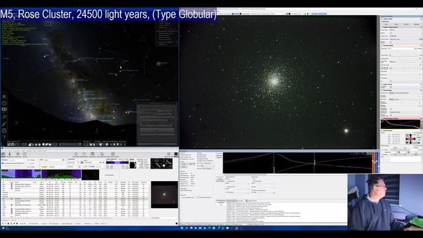This screenshot has width=423, height=238.
Task: Open Stellarium sky and viewing options icon
Action: tap(4, 110)
